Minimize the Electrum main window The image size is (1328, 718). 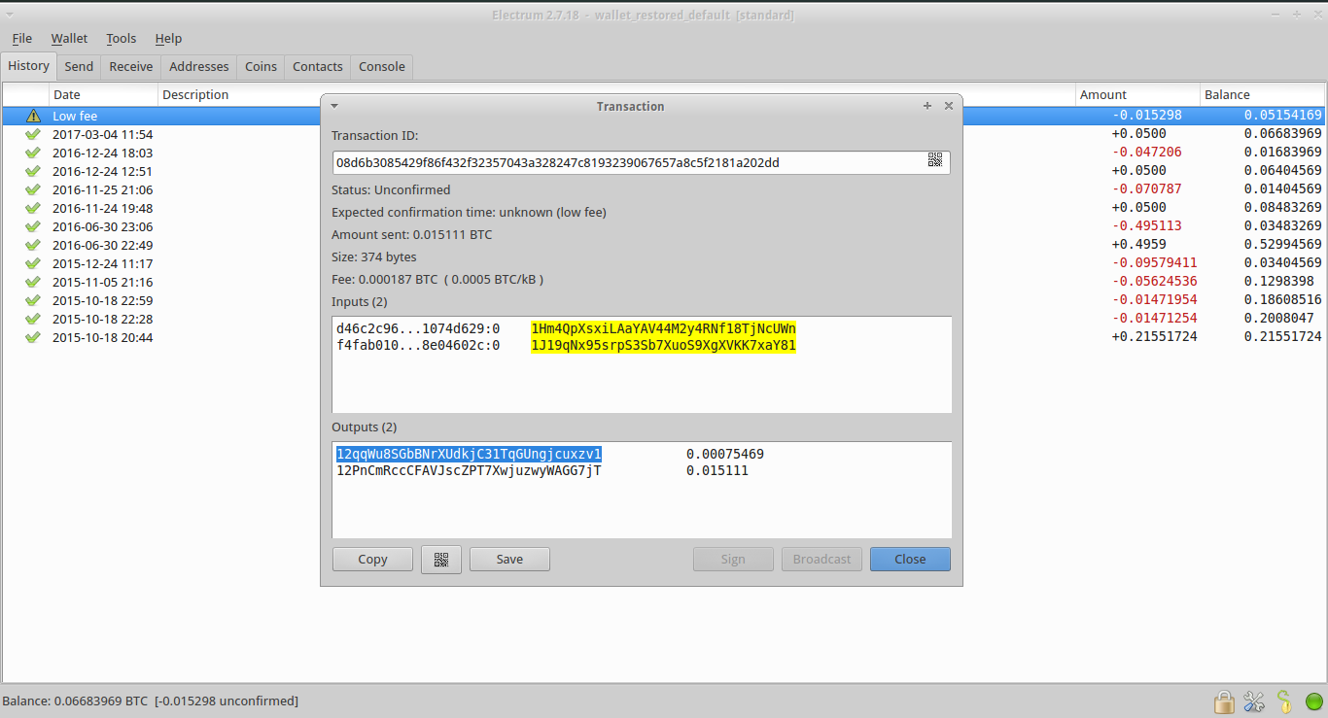tap(1277, 14)
